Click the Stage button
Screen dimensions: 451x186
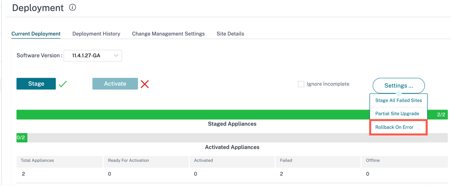click(36, 84)
